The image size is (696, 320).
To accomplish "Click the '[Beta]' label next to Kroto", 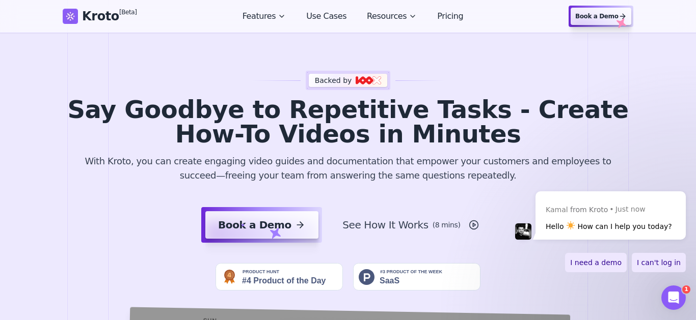I will (x=128, y=12).
